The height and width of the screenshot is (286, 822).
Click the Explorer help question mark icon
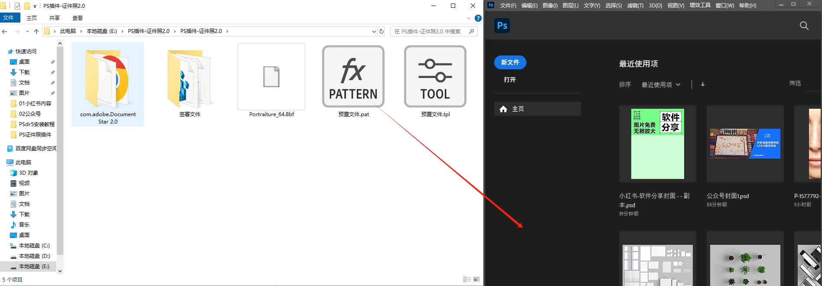tap(478, 18)
